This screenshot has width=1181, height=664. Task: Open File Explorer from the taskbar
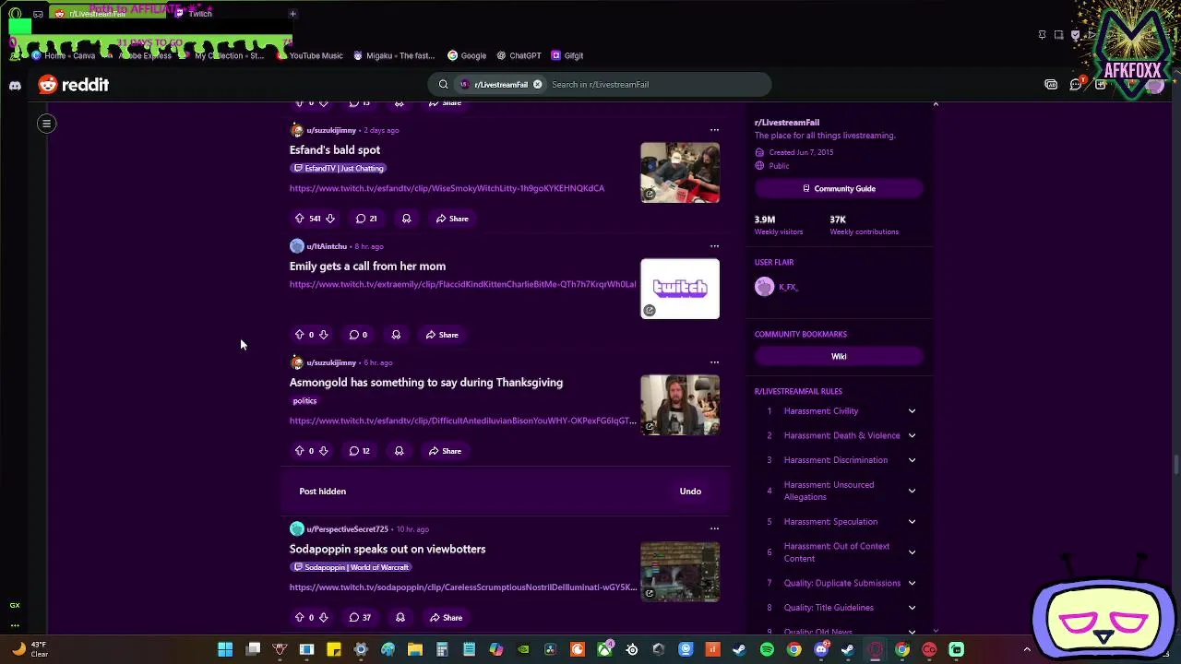[415, 650]
